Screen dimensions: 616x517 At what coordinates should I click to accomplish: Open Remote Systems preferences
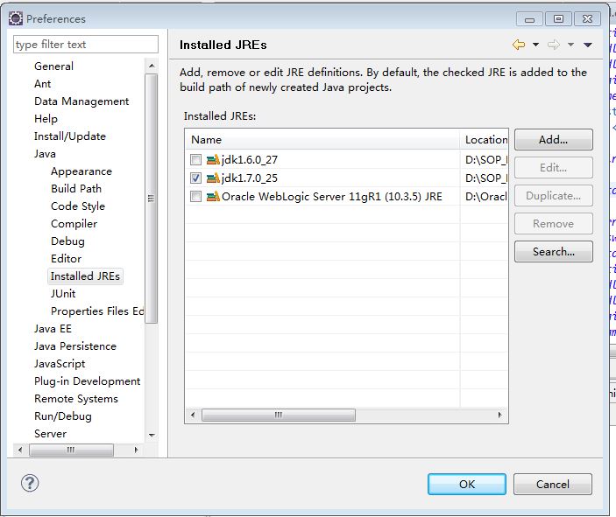(x=76, y=399)
